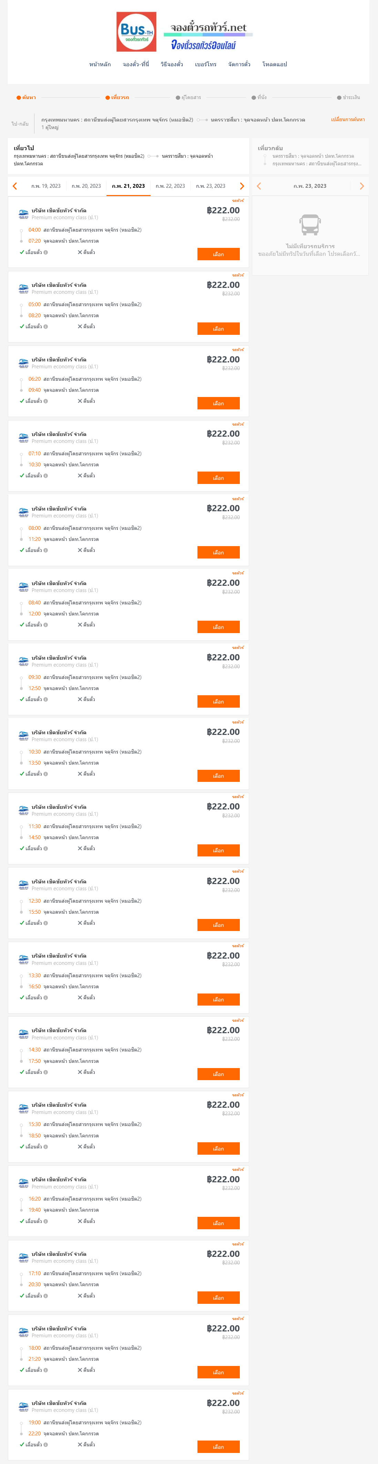
Task: Click info icon on 04:00 trip
Action: 46,252
